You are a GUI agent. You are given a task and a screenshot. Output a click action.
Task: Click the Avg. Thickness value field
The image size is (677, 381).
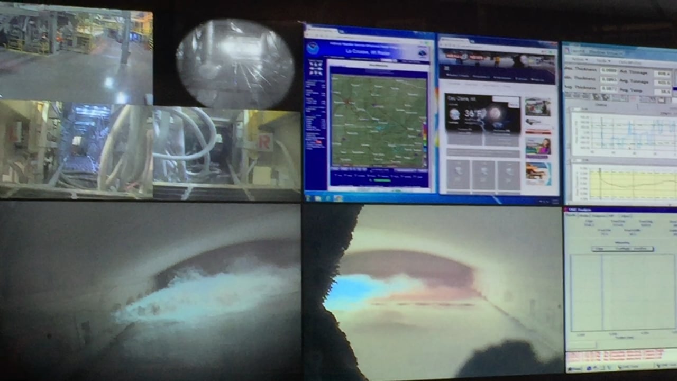(x=609, y=89)
